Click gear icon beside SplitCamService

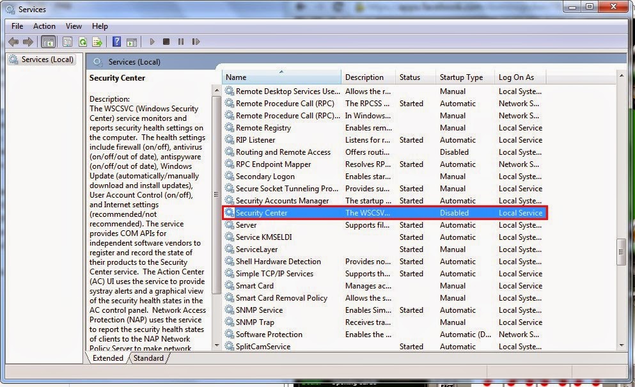230,346
